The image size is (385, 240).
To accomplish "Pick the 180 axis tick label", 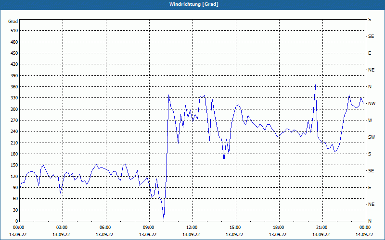I will 14,154.
